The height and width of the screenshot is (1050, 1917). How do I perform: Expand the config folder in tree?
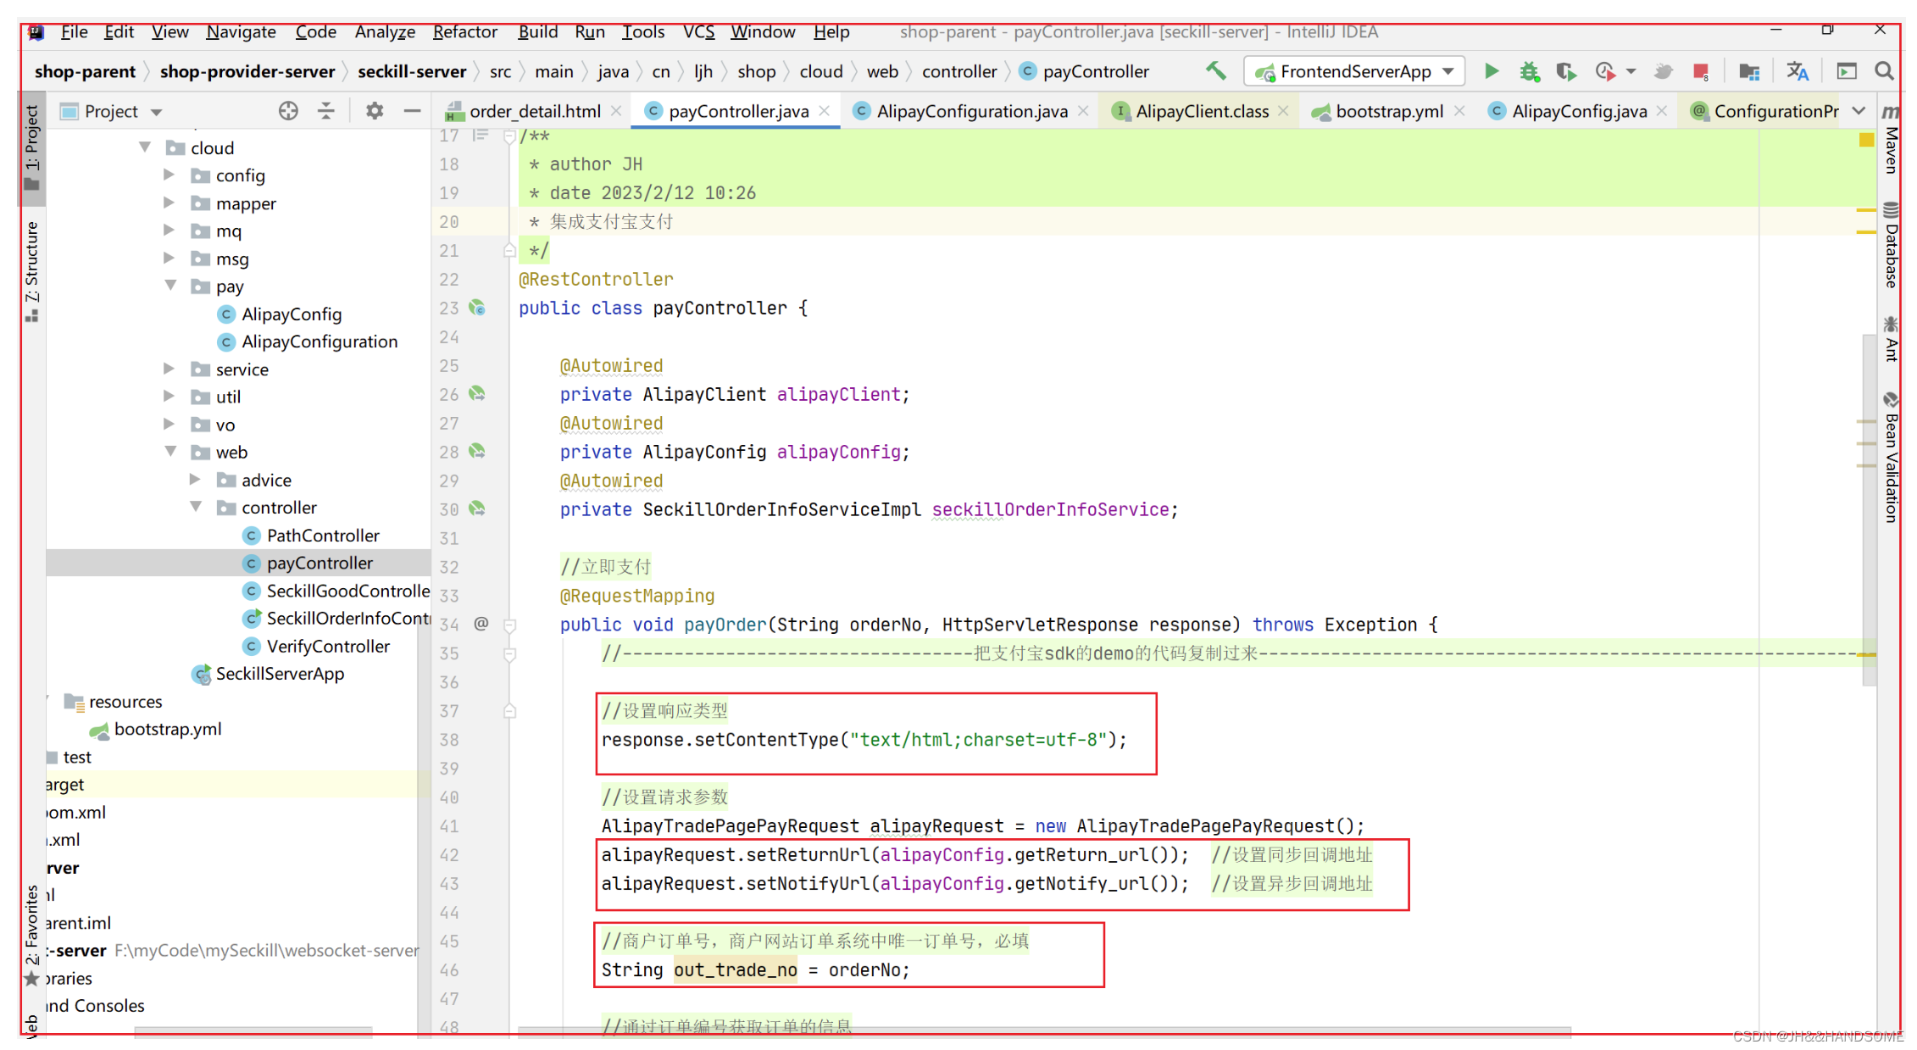[x=169, y=175]
